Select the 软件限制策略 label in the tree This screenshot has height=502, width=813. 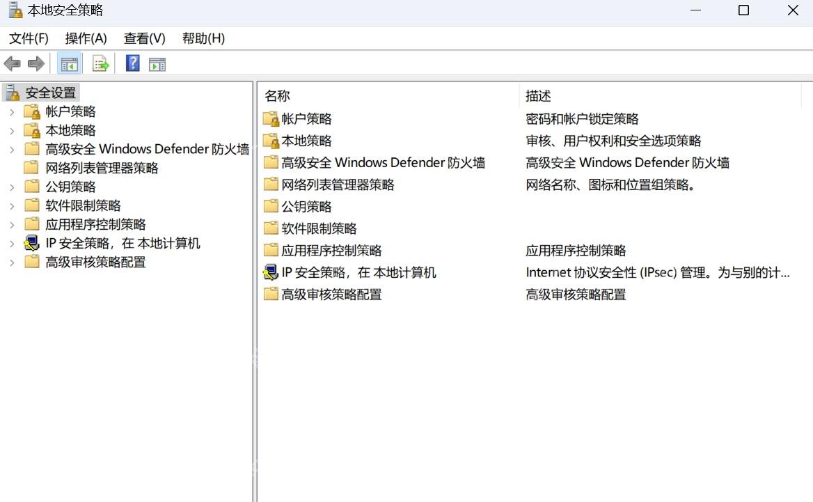(83, 205)
